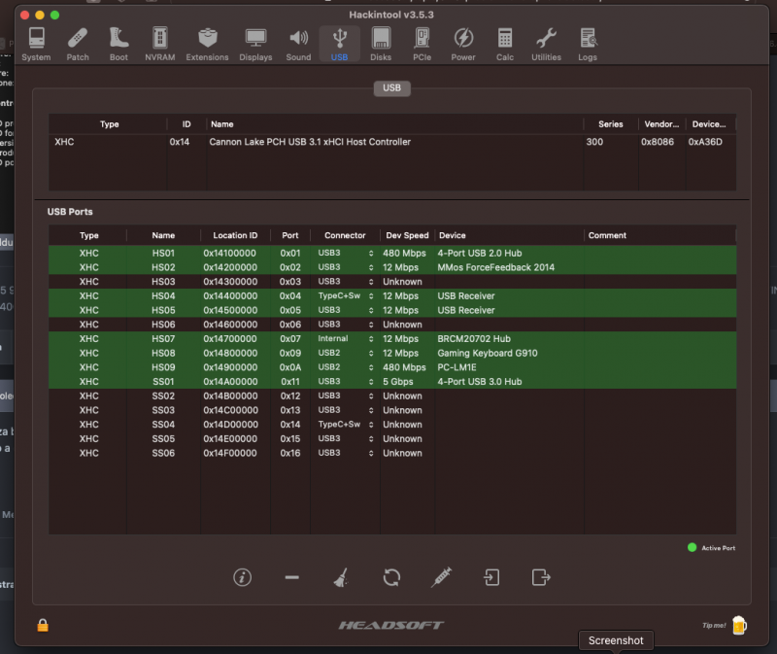Select the Gaming Keyboard G910 row
This screenshot has height=654, width=777.
tap(487, 354)
